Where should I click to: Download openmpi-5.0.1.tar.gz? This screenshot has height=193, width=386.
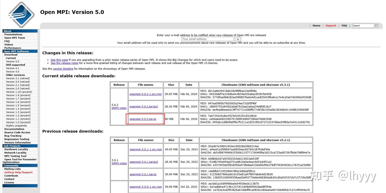pos(143,174)
